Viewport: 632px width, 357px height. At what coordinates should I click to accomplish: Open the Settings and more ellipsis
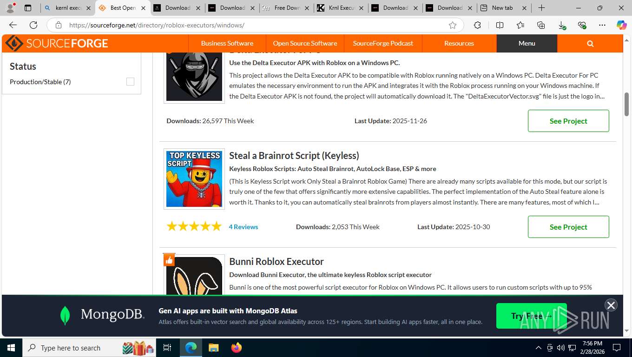click(x=602, y=25)
